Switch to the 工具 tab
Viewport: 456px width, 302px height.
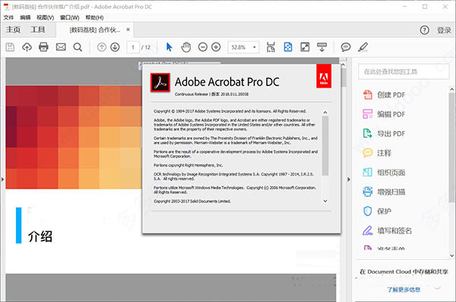38,30
